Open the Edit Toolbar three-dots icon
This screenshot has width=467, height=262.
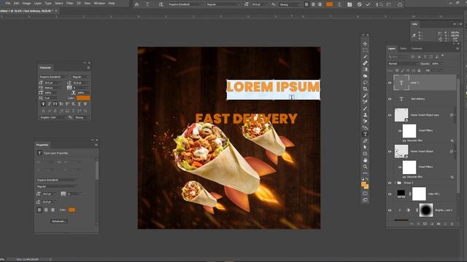coord(365,173)
